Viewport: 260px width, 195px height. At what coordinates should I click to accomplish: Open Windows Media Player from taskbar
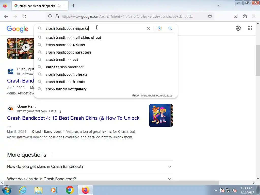pos(54,190)
